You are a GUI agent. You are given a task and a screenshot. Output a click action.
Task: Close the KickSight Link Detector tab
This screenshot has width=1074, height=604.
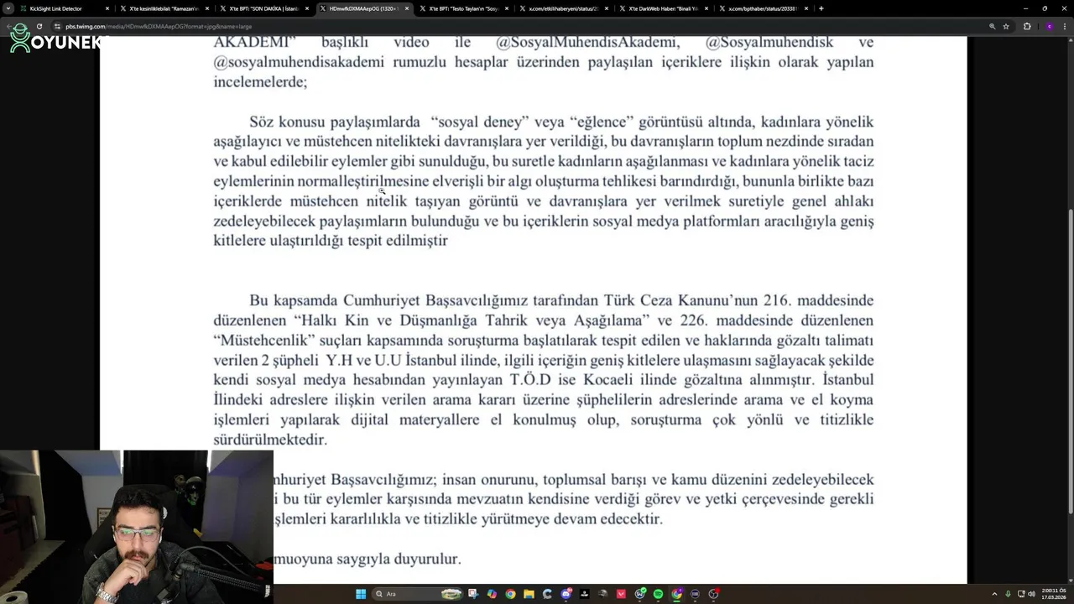tap(107, 8)
